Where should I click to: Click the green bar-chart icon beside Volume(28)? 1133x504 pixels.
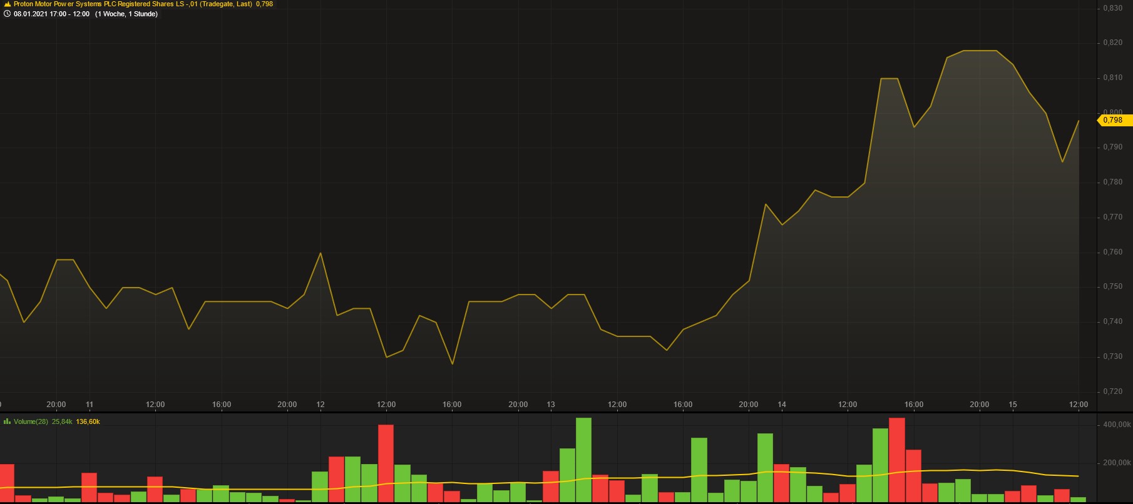tap(8, 421)
